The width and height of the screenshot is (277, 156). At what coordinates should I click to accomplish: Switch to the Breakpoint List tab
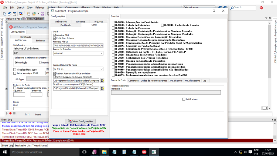23,146
